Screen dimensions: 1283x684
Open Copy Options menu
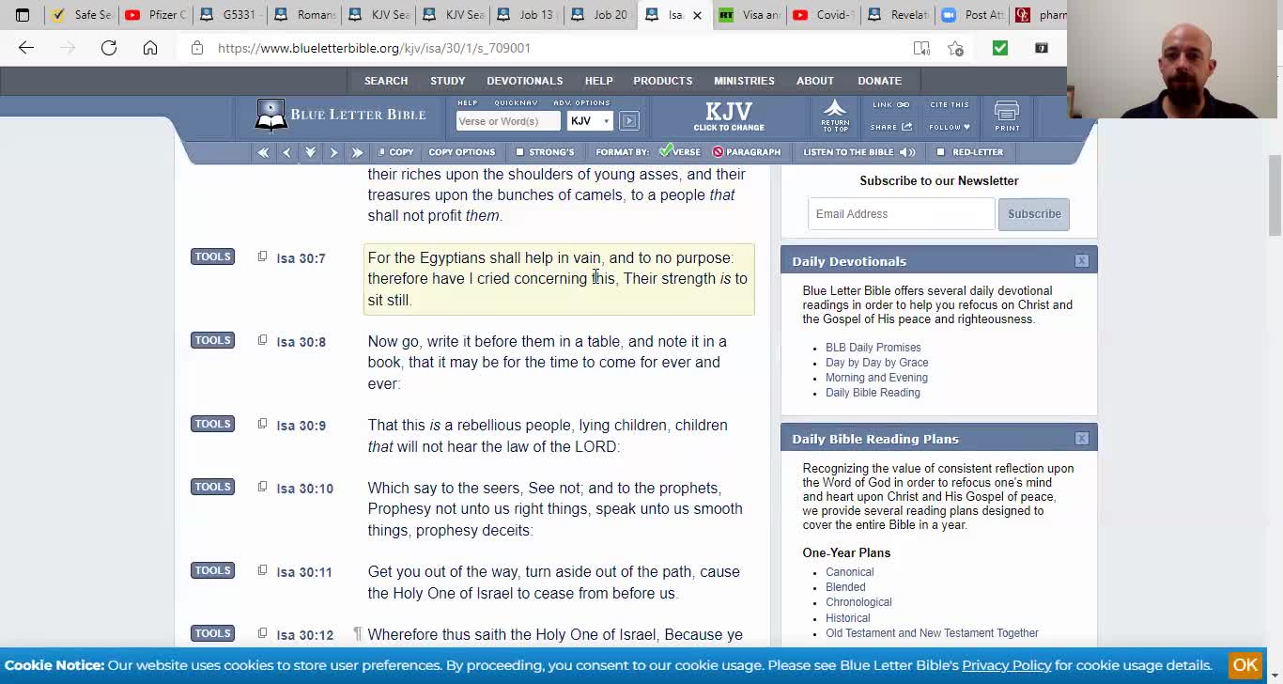pyautogui.click(x=461, y=152)
